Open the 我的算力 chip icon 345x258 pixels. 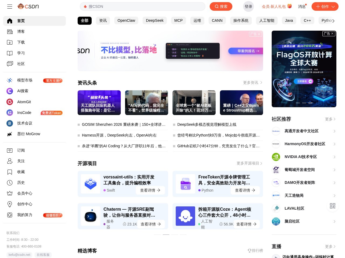(10, 215)
